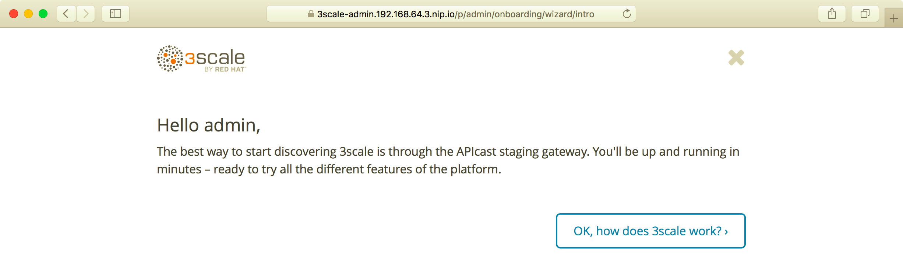
Task: Close the Safari window with red button
Action: click(x=14, y=14)
